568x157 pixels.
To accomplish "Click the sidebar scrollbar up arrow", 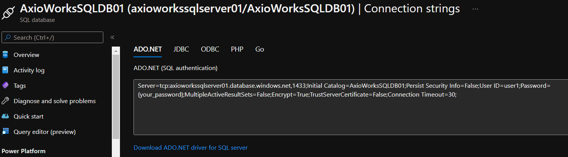I will pyautogui.click(x=116, y=50).
